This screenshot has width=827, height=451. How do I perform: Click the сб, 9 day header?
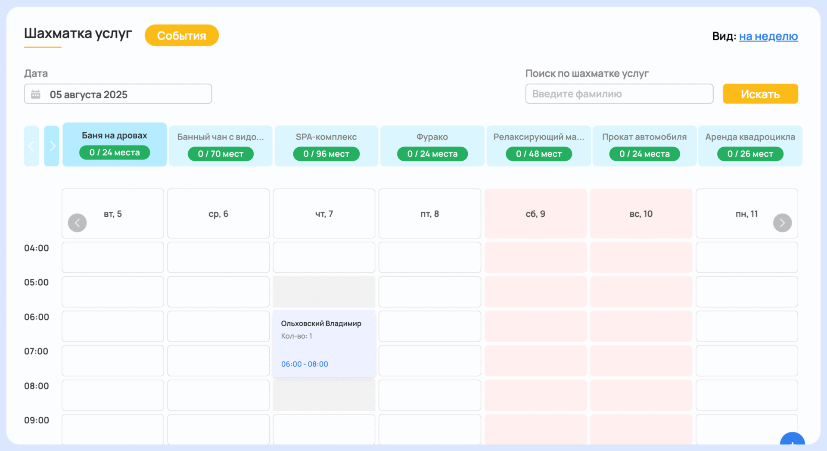pyautogui.click(x=535, y=214)
